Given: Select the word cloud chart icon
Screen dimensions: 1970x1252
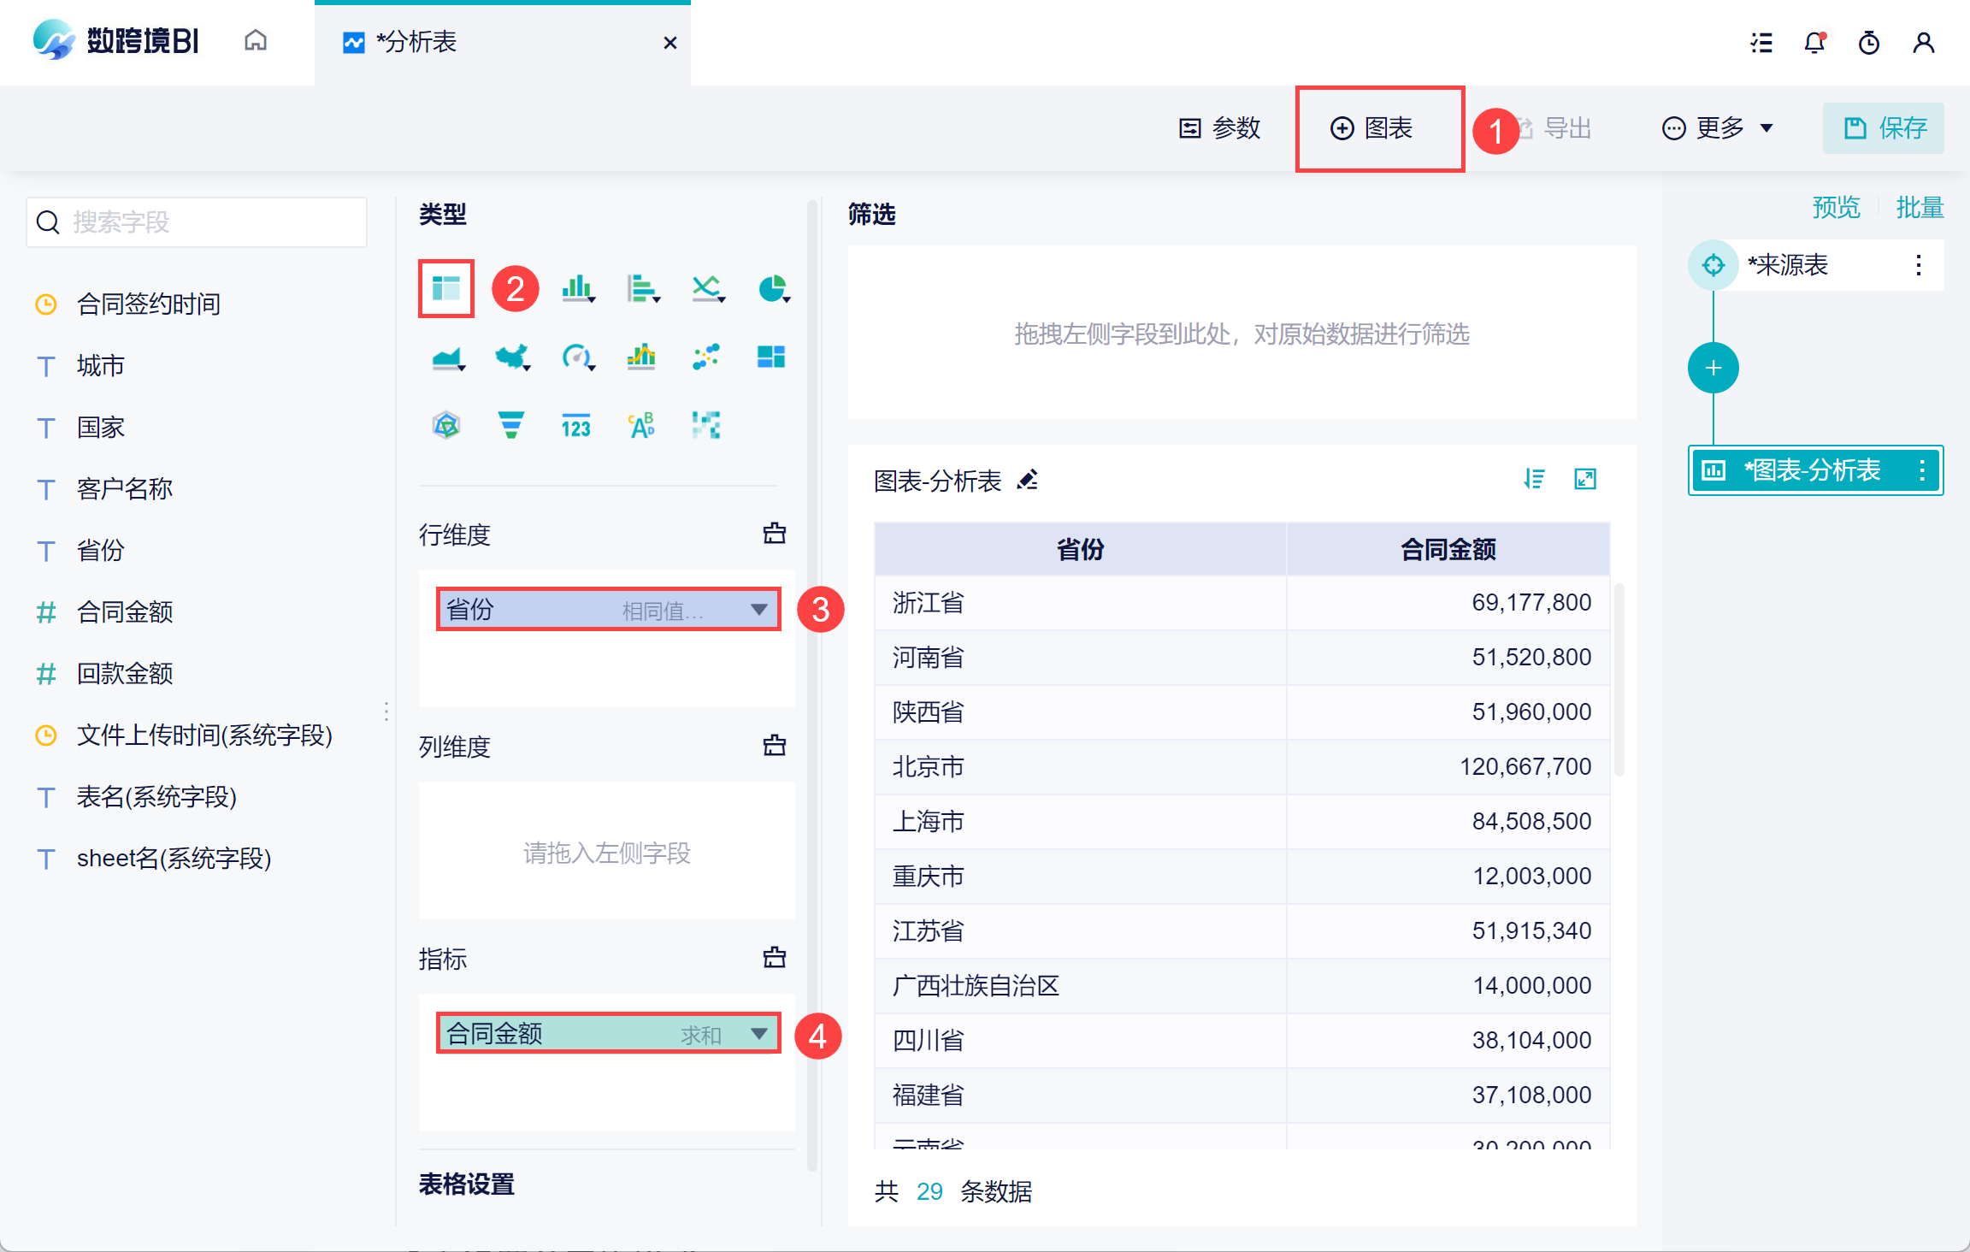Looking at the screenshot, I should (x=641, y=425).
